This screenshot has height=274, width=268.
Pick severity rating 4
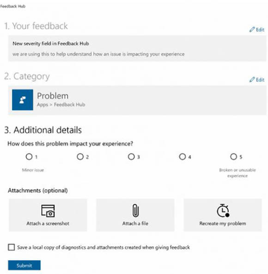click(x=183, y=157)
